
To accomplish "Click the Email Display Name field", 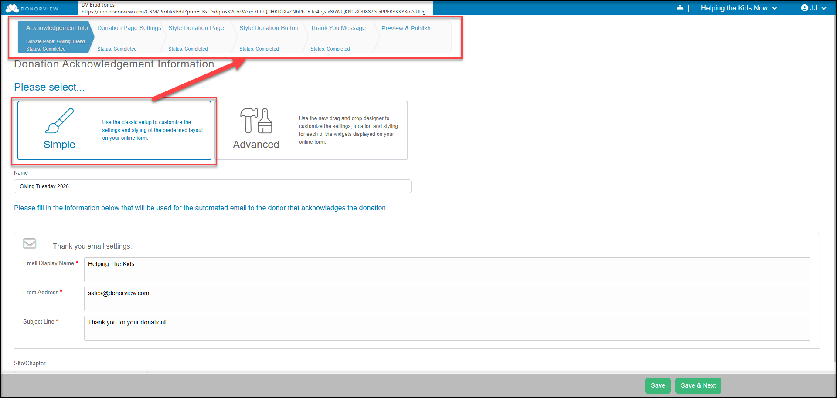I will (x=447, y=270).
